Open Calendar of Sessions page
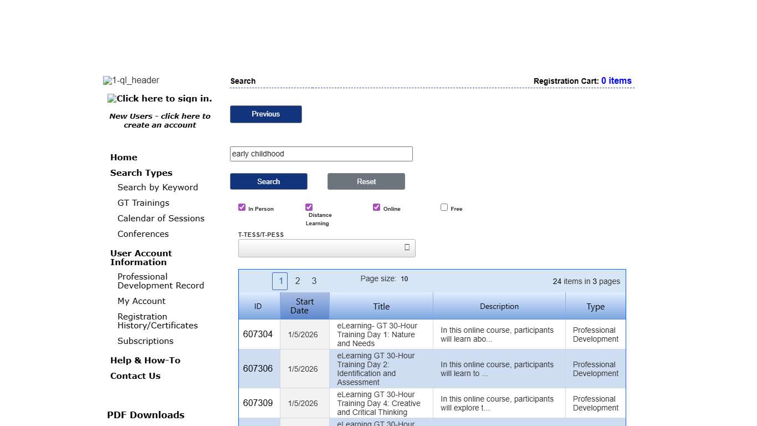The width and height of the screenshot is (757, 426). (161, 219)
